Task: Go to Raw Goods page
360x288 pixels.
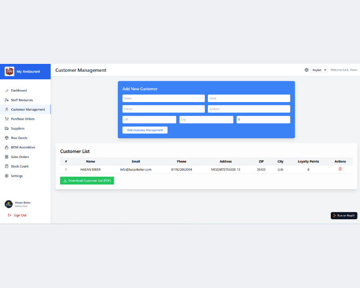Action: (19, 138)
